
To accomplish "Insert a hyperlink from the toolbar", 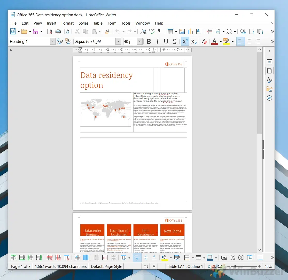I will click(x=243, y=32).
